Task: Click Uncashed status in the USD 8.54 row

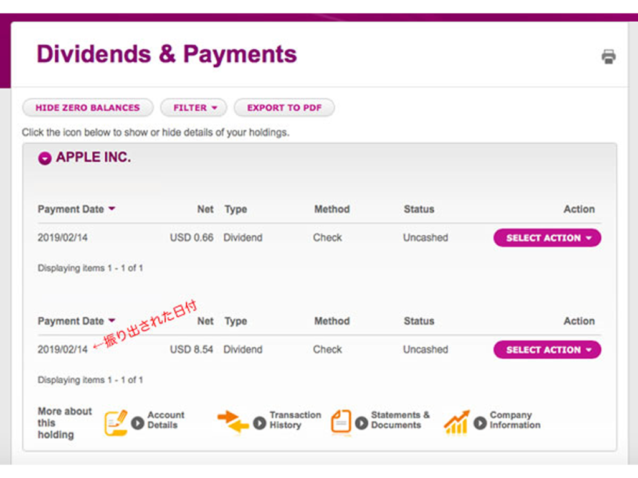Action: tap(426, 350)
